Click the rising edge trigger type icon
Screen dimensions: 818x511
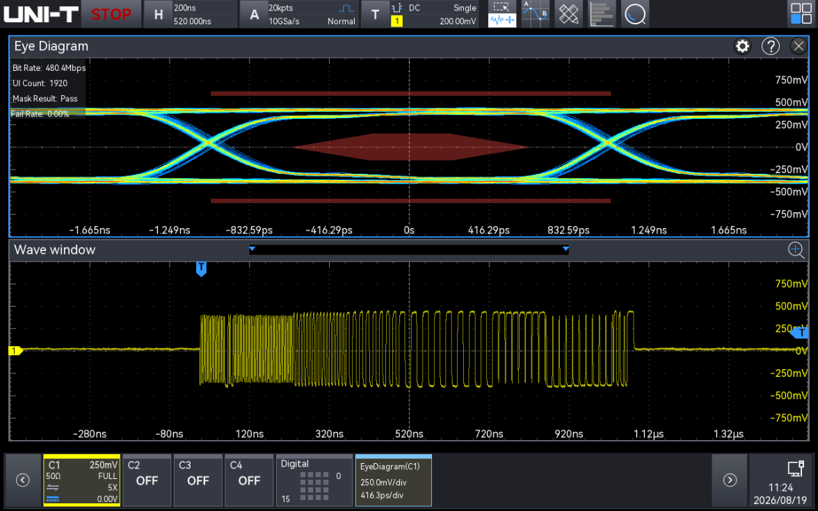click(396, 8)
